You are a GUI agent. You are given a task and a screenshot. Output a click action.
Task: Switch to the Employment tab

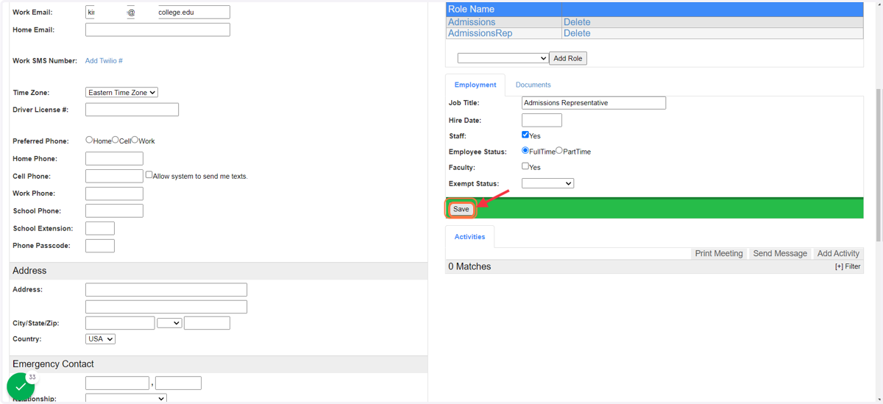[x=475, y=85]
